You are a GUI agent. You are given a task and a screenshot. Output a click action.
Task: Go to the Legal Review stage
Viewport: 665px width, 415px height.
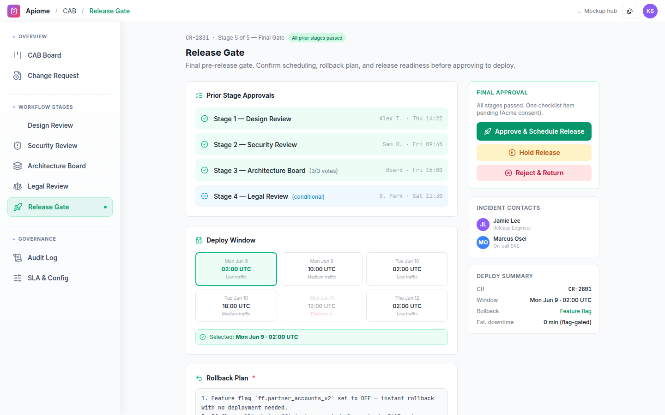pyautogui.click(x=60, y=186)
